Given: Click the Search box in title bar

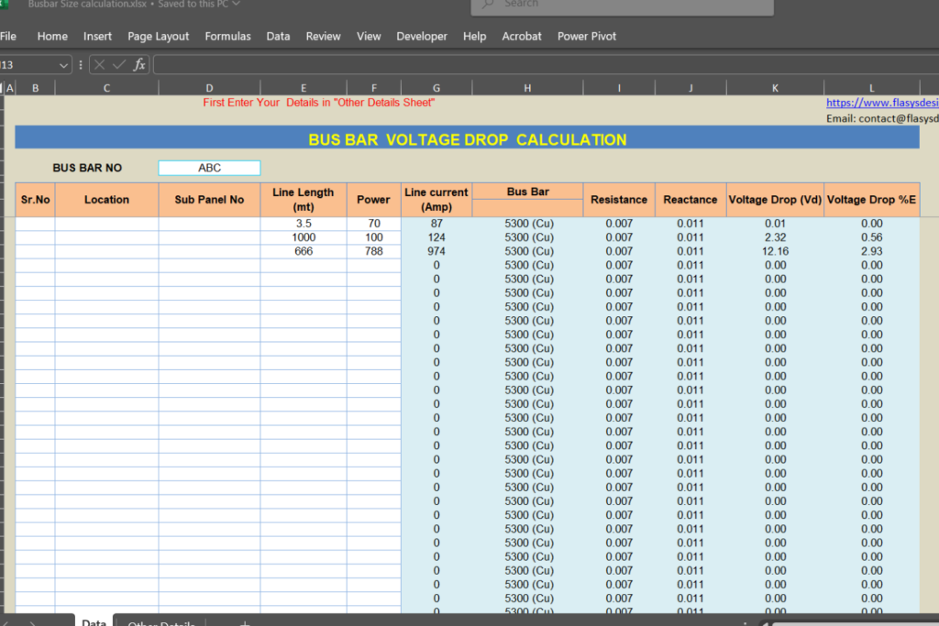Looking at the screenshot, I should coord(623,5).
